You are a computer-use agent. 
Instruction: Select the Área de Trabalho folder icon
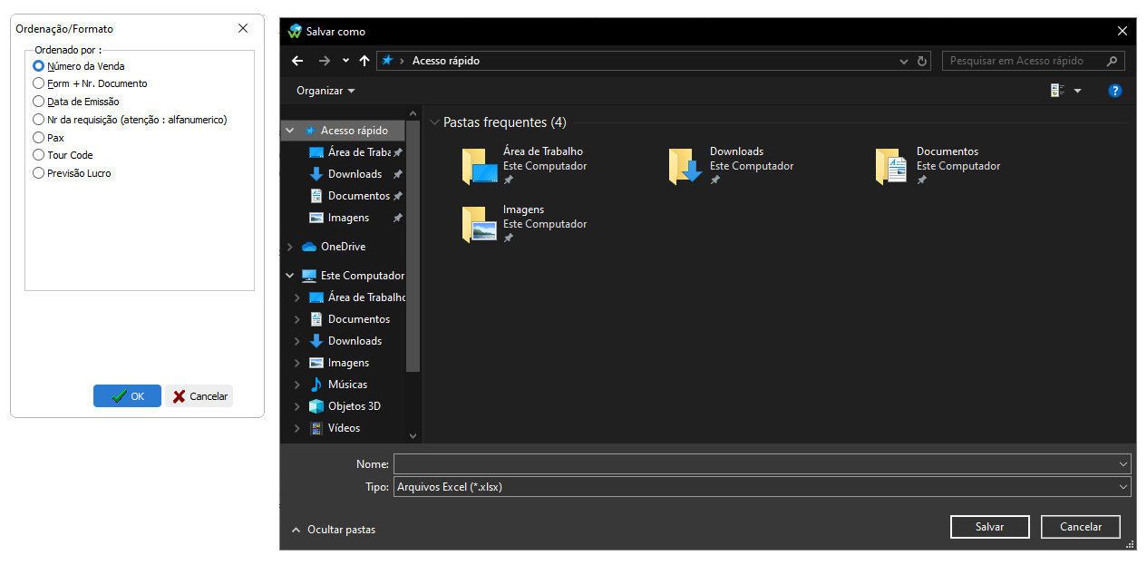[x=480, y=166]
